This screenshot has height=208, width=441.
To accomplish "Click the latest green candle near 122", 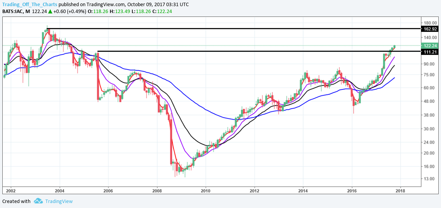I will coord(394,46).
